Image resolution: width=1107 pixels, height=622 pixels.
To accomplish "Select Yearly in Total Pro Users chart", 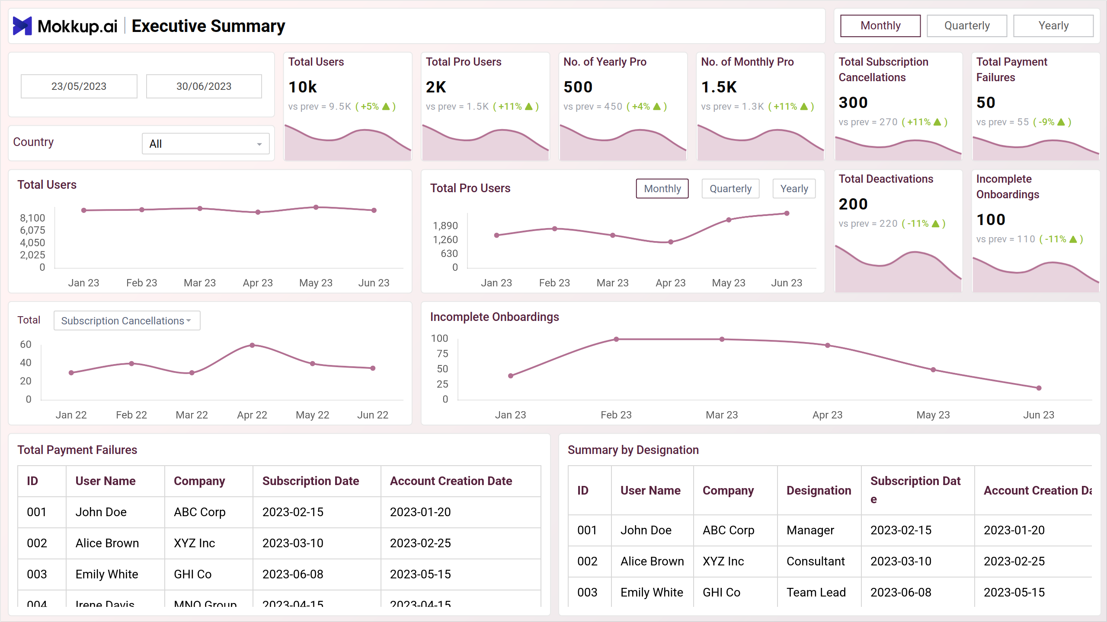I will click(x=794, y=189).
